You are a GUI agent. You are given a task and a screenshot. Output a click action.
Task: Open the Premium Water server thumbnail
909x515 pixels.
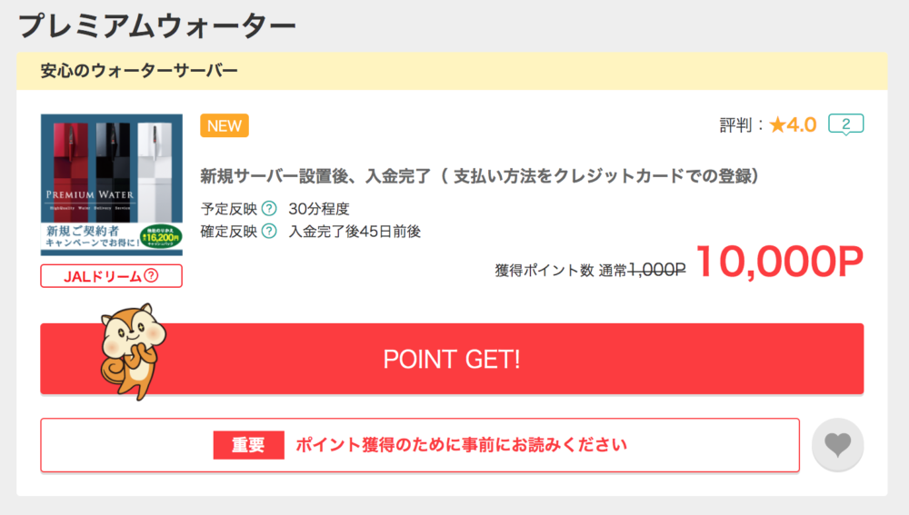(x=111, y=184)
